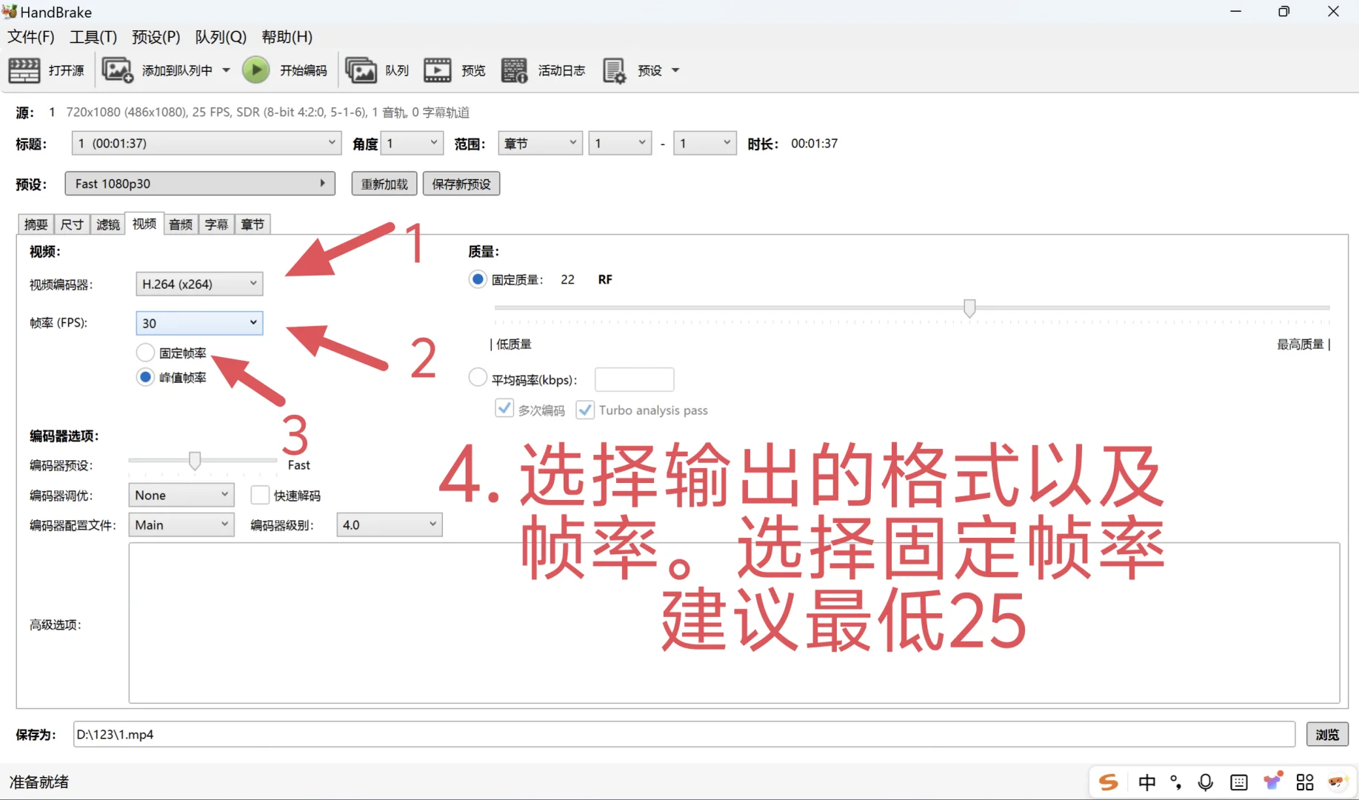This screenshot has height=800, width=1359.
Task: Open the 范围 dropdown showing 章节
Action: (x=541, y=143)
